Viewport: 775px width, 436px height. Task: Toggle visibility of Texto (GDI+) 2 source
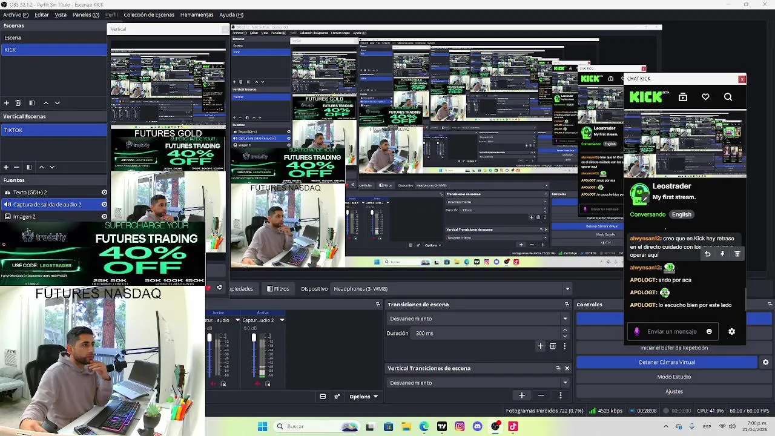click(104, 192)
